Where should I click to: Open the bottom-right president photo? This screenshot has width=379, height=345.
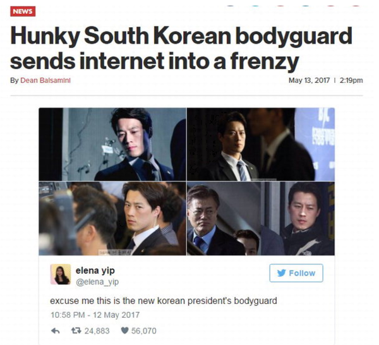coord(261,219)
